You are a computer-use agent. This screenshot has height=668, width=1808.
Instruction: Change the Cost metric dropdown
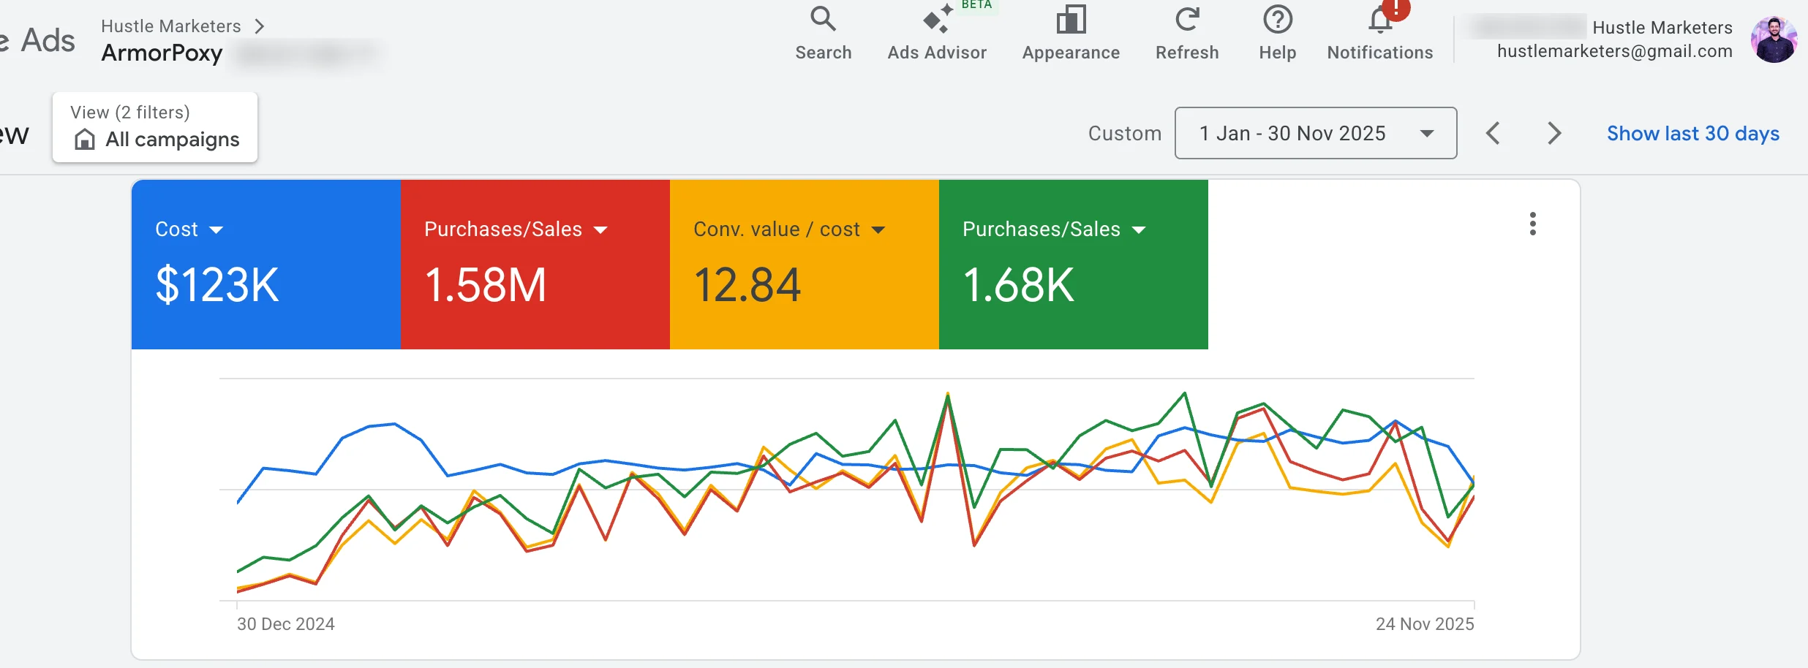point(189,229)
